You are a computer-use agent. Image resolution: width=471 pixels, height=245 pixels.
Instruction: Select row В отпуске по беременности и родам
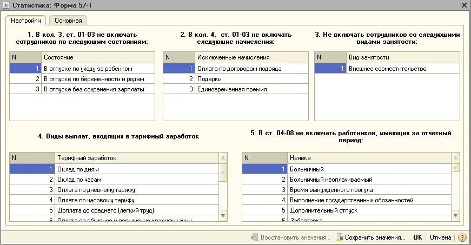[82, 78]
